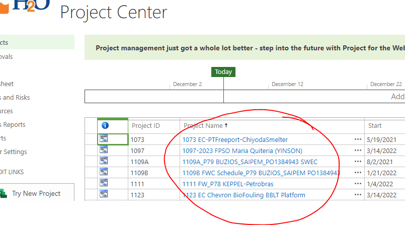Open ellipsis menu for 1097-2023 FPSO Maria Quiteria
This screenshot has width=405, height=225.
coord(358,151)
